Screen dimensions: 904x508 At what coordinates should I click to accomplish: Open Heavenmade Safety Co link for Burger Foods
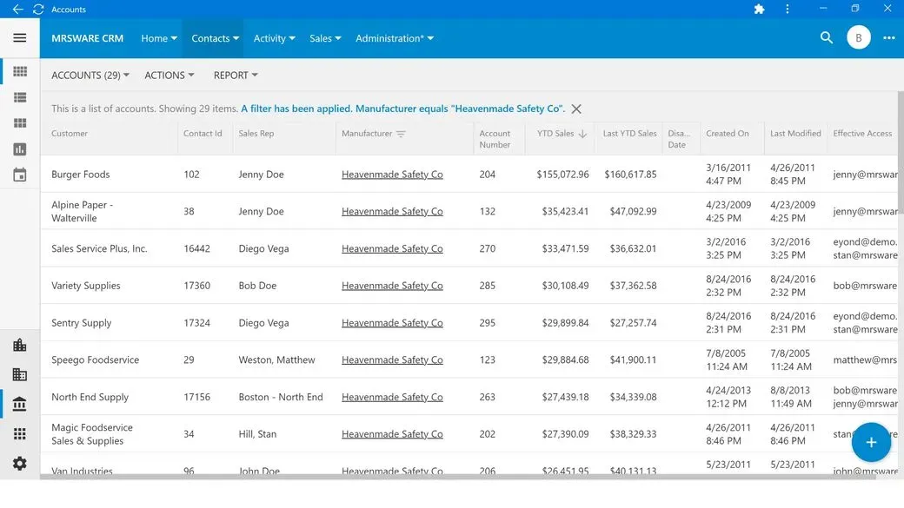[392, 175]
